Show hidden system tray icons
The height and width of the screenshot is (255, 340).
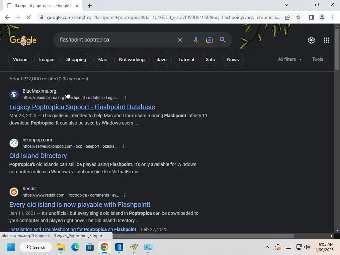[x=267, y=247]
